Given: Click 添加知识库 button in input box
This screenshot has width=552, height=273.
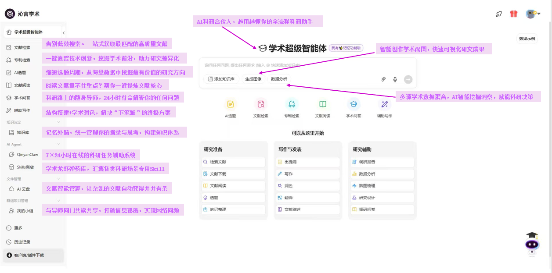Looking at the screenshot, I should [221, 79].
